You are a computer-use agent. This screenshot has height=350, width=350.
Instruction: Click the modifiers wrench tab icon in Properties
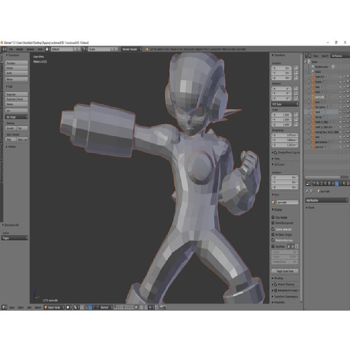pos(337,184)
